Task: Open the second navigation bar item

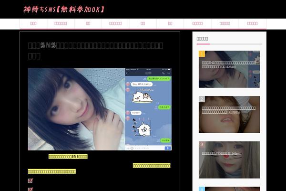Action: pos(61,23)
